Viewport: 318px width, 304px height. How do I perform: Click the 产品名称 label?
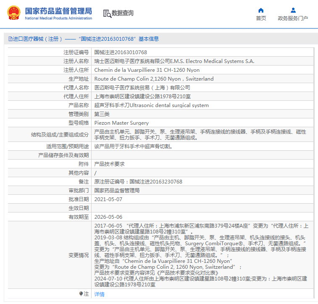tap(79, 105)
